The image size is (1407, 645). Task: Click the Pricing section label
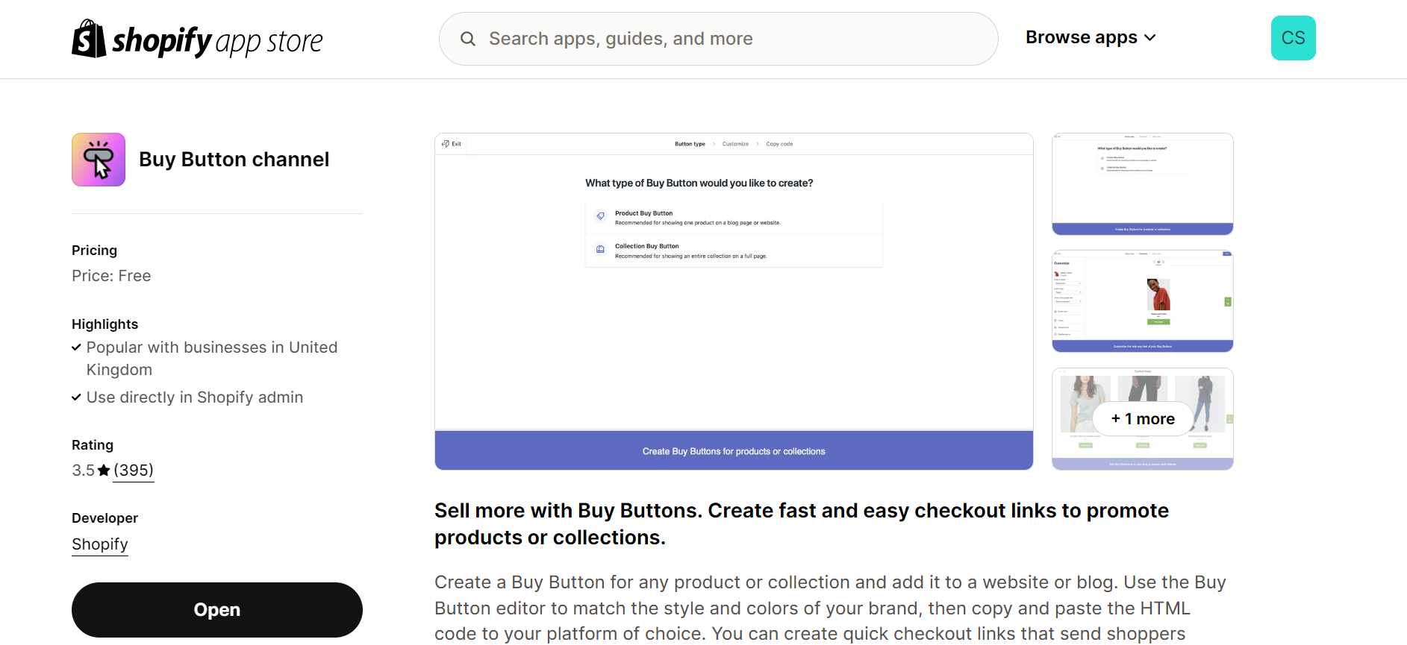[x=94, y=251]
